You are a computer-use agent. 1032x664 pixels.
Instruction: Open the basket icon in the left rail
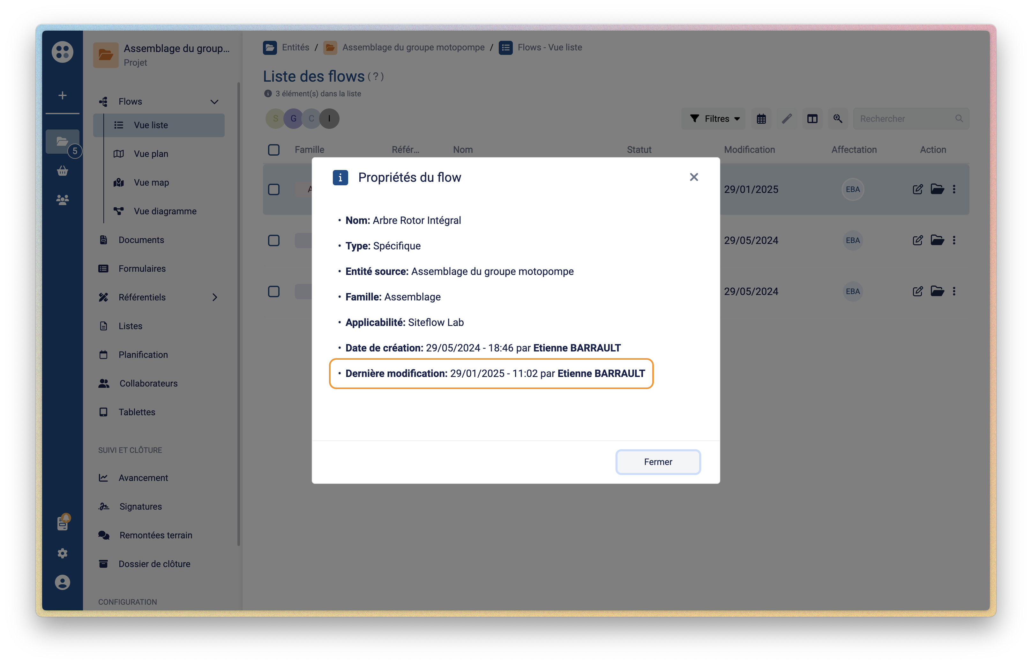click(63, 171)
